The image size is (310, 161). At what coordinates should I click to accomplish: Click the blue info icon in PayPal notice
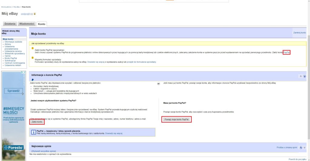[x=34, y=132]
